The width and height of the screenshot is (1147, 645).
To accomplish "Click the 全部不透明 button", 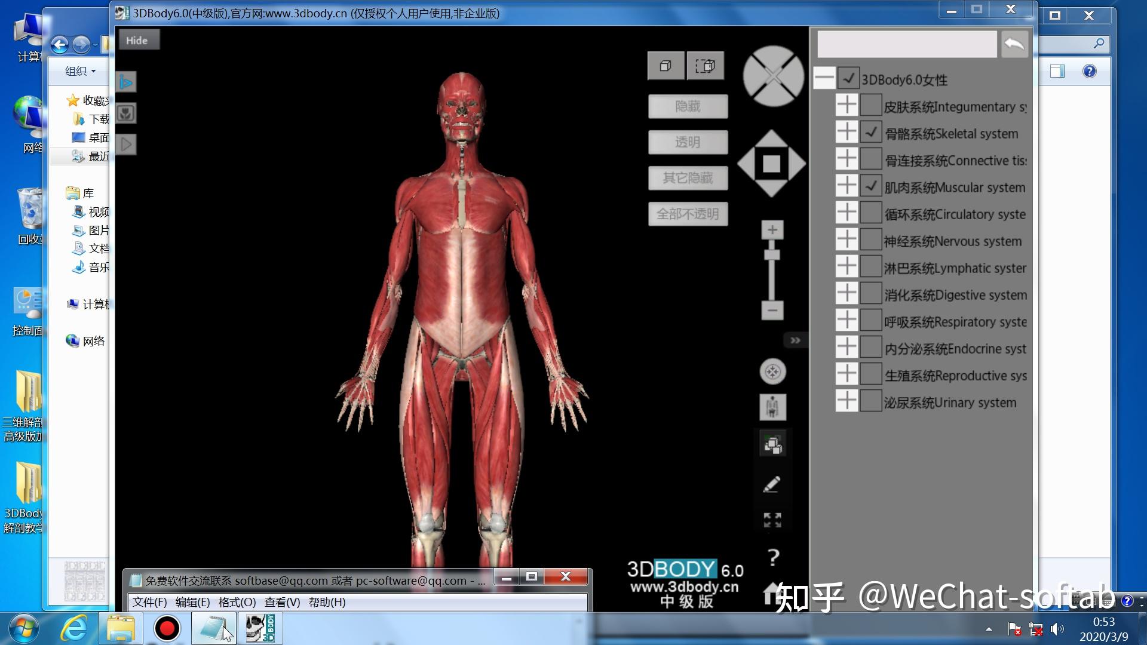I will 688,214.
